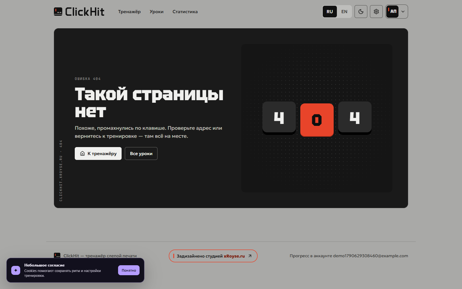This screenshot has height=289, width=462.
Task: Dismiss the cookie notice with Понятно
Action: pos(129,270)
